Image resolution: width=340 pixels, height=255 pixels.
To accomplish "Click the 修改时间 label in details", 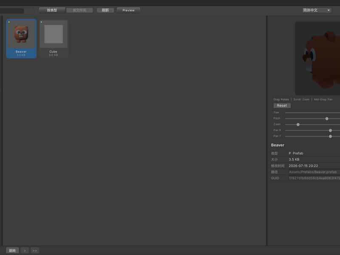I will pos(278,166).
